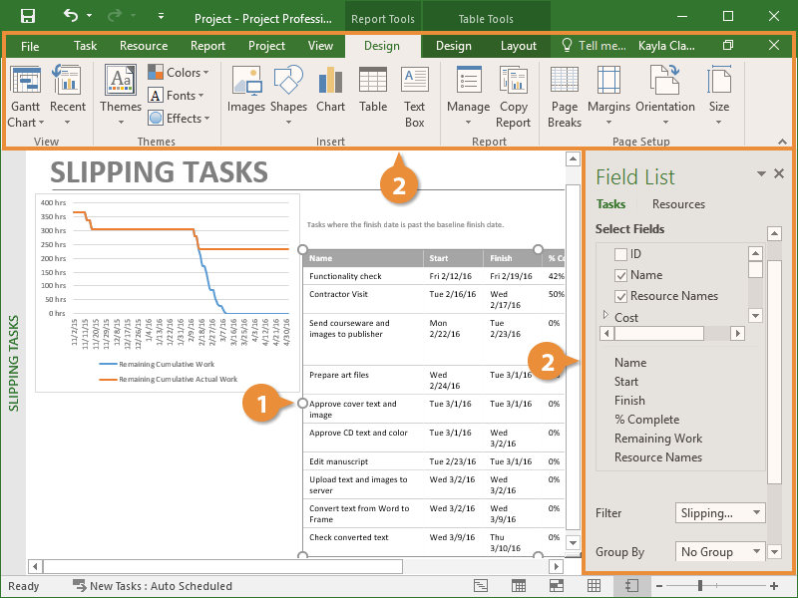Screen dimensions: 798x598
Task: Save the project using the floppy disk icon
Action: [x=28, y=16]
